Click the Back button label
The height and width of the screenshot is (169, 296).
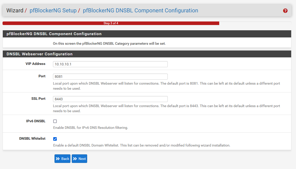pyautogui.click(x=65, y=159)
